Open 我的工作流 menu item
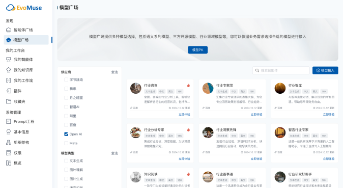 point(26,80)
